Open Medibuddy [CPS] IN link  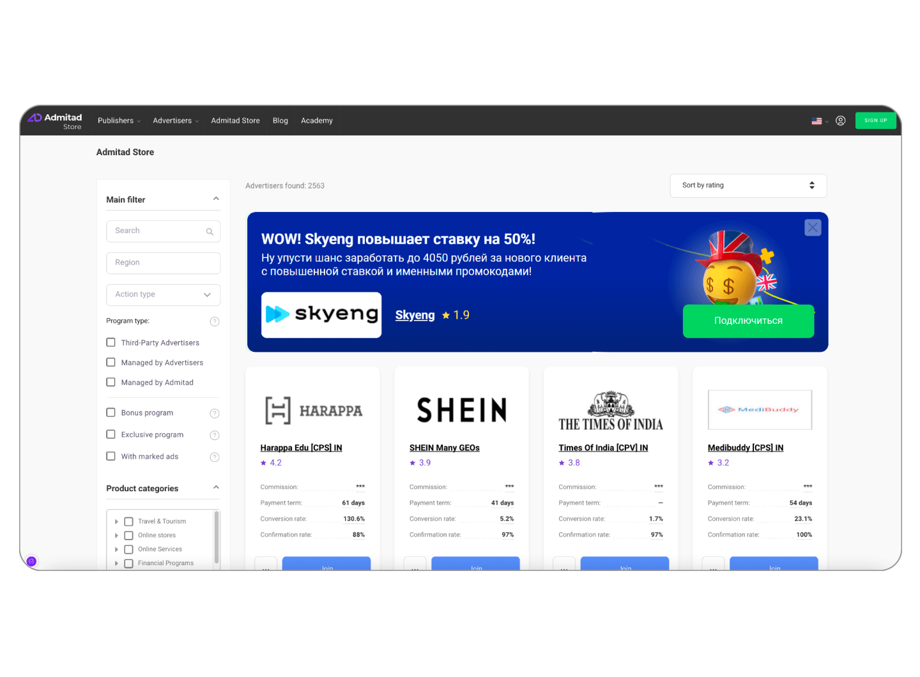746,448
